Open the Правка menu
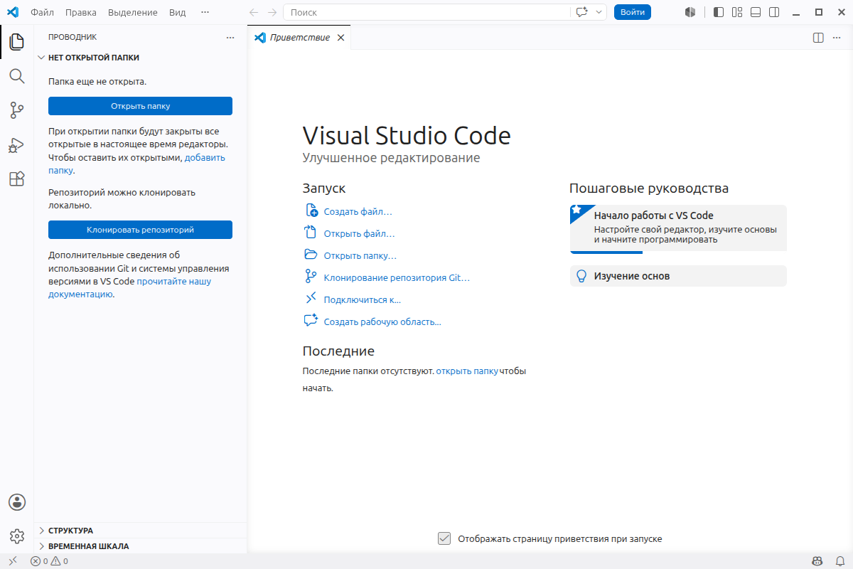 (x=80, y=12)
